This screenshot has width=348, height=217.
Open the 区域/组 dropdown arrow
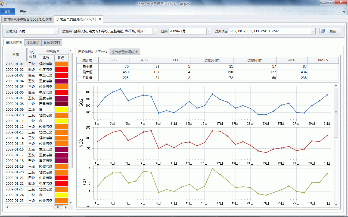(x=56, y=31)
